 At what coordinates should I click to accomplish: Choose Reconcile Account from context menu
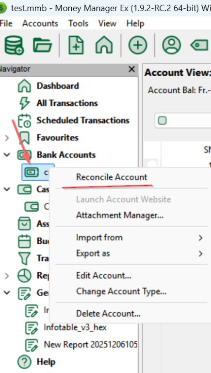(x=112, y=177)
